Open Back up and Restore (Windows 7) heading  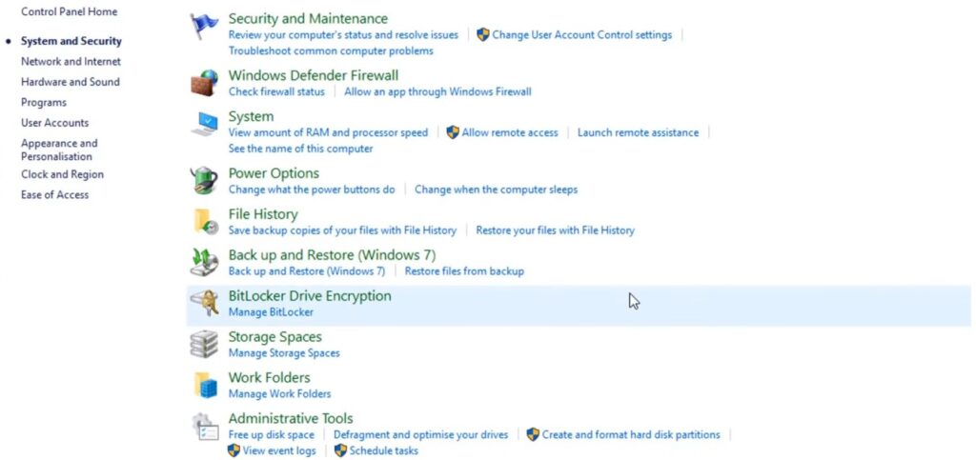click(x=332, y=255)
